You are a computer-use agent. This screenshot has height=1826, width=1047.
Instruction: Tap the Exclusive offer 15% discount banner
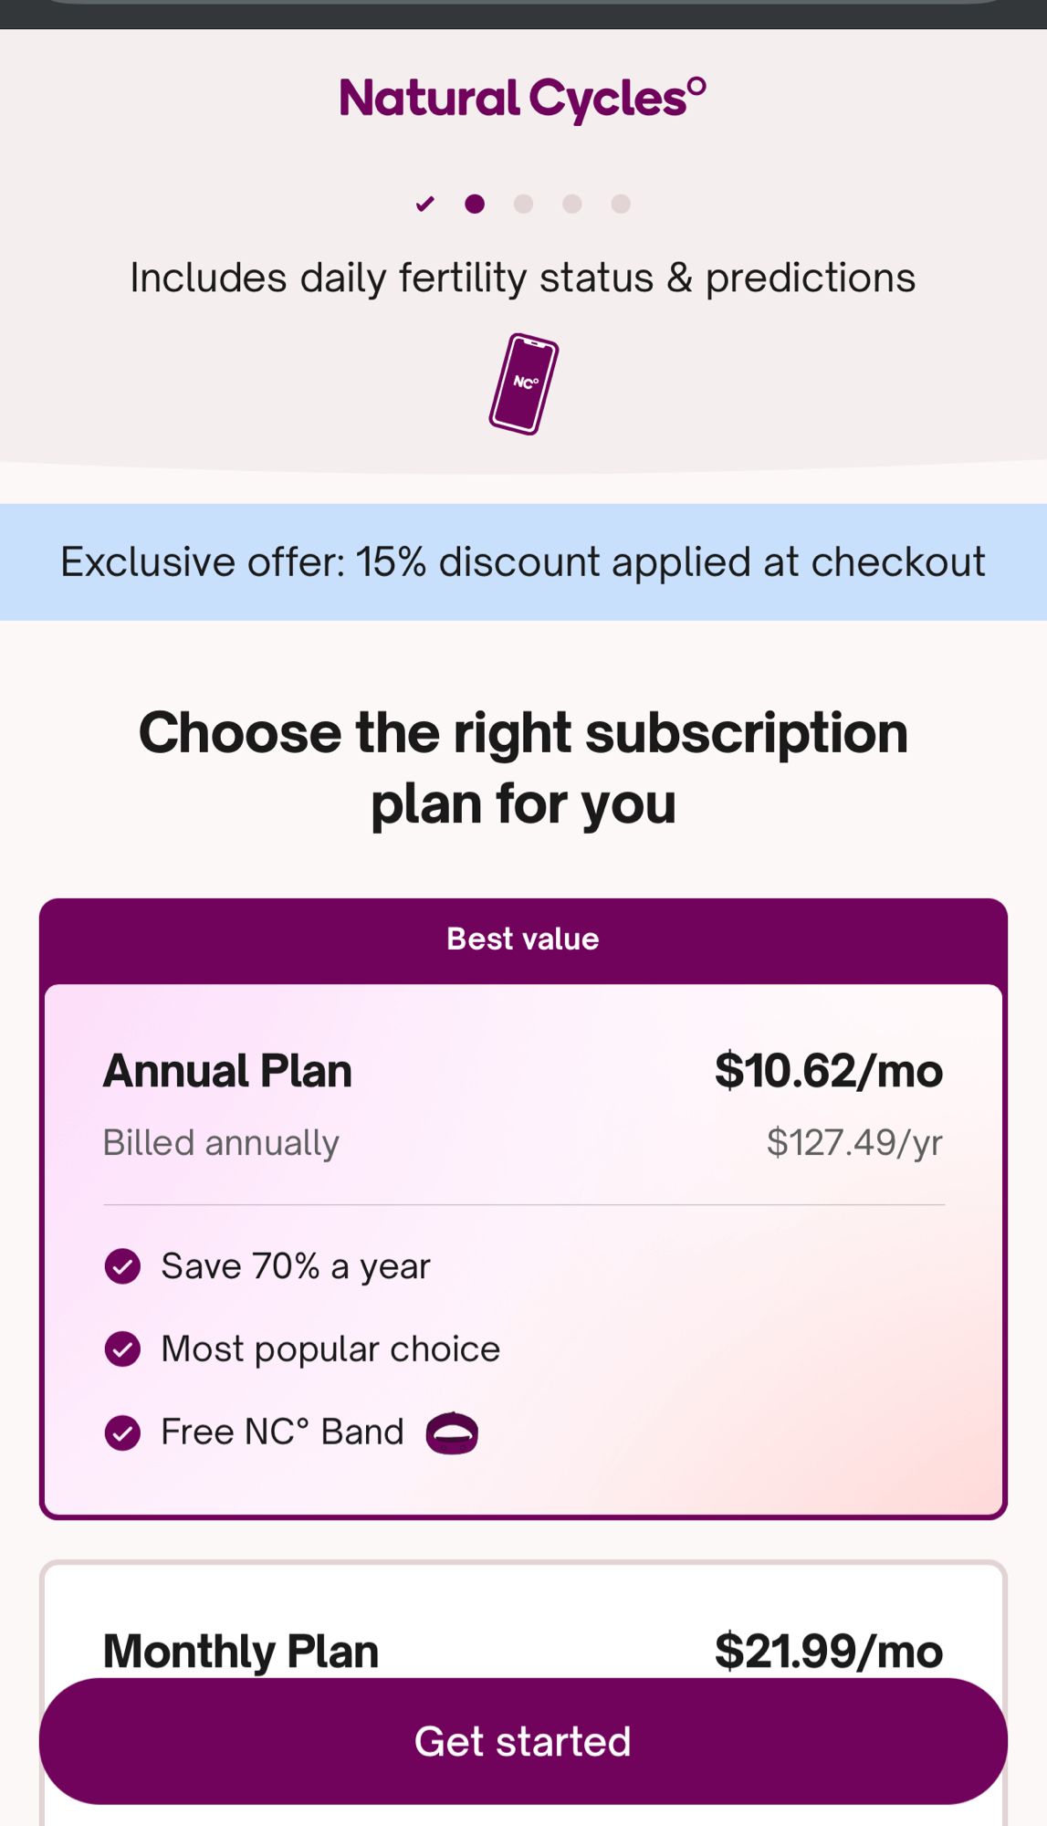pyautogui.click(x=523, y=562)
